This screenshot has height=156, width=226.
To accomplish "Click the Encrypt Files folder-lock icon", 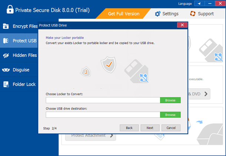I will point(6,26).
